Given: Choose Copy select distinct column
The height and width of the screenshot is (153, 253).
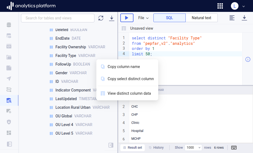Looking at the screenshot, I should point(127,79).
